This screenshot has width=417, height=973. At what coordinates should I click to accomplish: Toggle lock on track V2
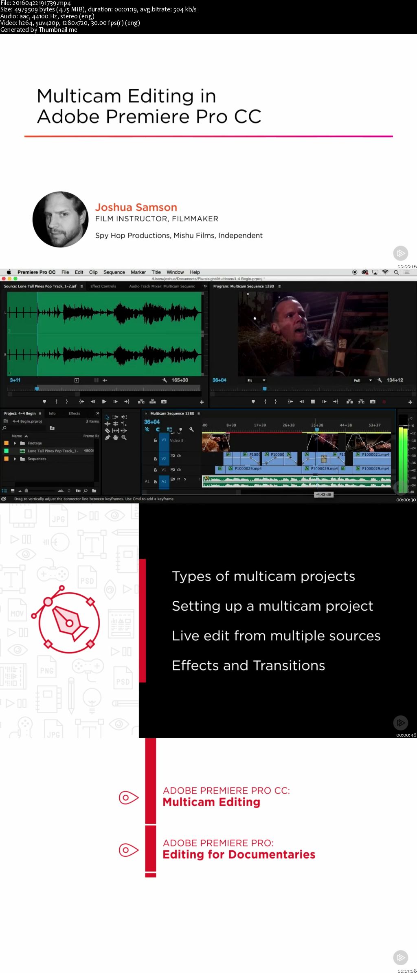(155, 459)
